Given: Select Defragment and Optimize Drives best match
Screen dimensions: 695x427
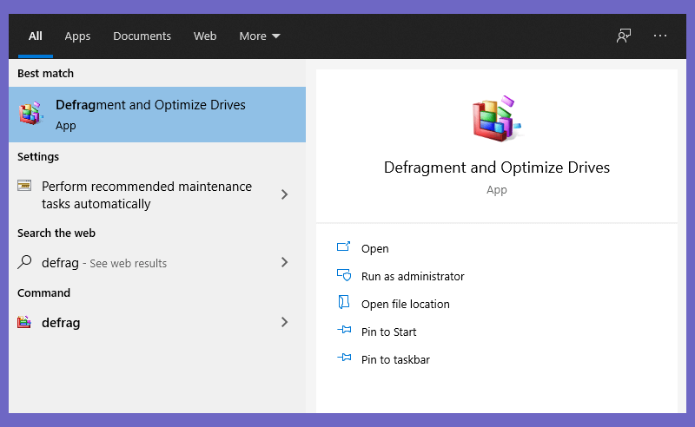Looking at the screenshot, I should click(157, 115).
